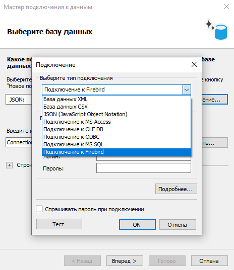Viewport: 234px width, 270px height.
Task: Cancel the wizard with bottom "Отмена" button
Action: [209, 261]
